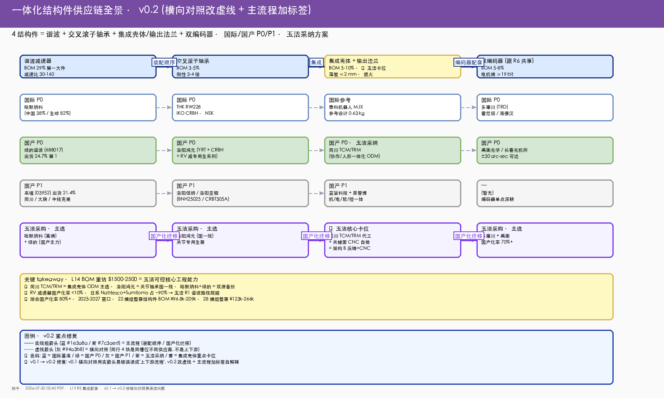This screenshot has height=398, width=664.
Task: Click BOM 29% 第一大件 text
Action: coord(45,68)
